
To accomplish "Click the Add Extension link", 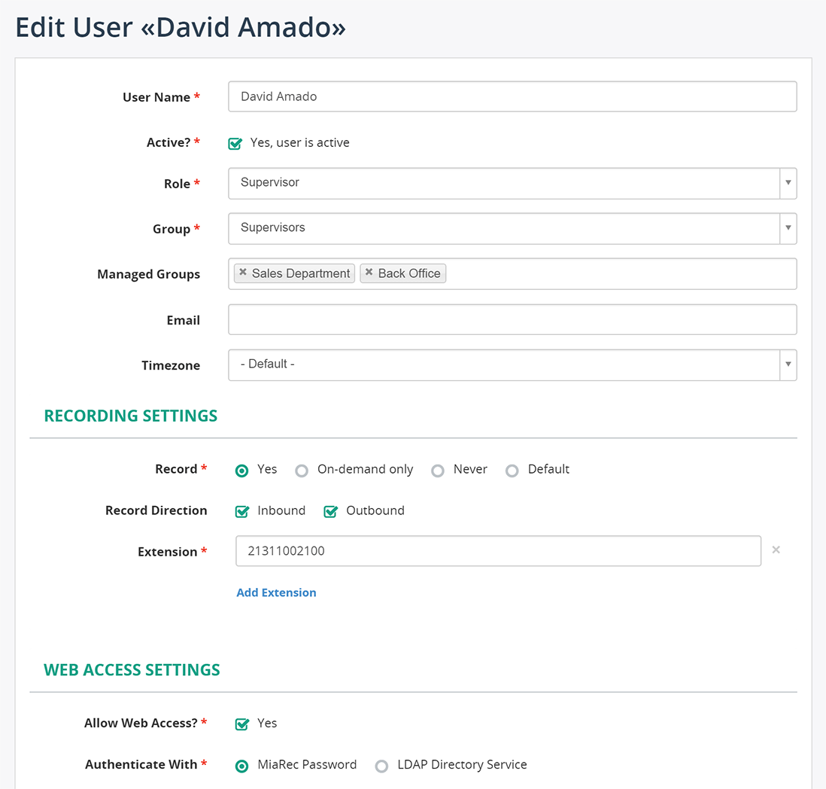I will (x=276, y=593).
